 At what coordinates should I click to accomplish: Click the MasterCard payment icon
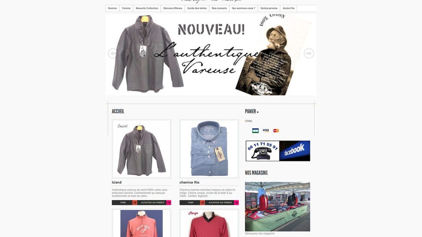276,131
